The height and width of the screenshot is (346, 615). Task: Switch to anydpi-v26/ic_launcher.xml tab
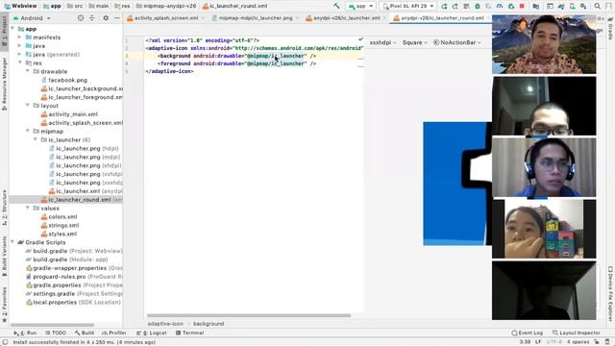click(345, 18)
